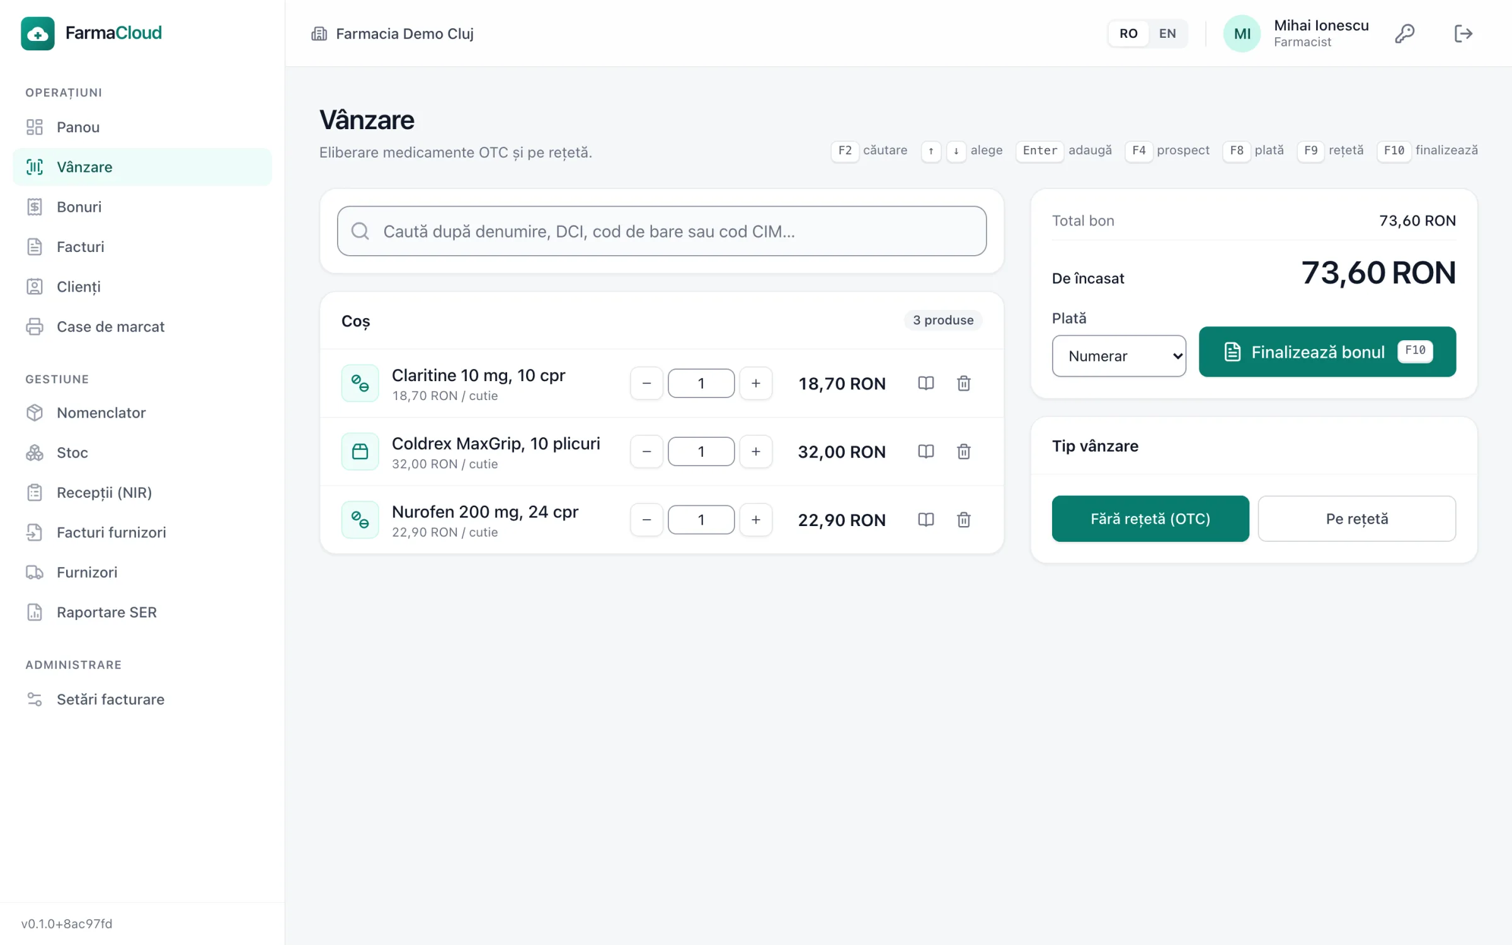Open Facturi from the sidebar

[x=142, y=246]
